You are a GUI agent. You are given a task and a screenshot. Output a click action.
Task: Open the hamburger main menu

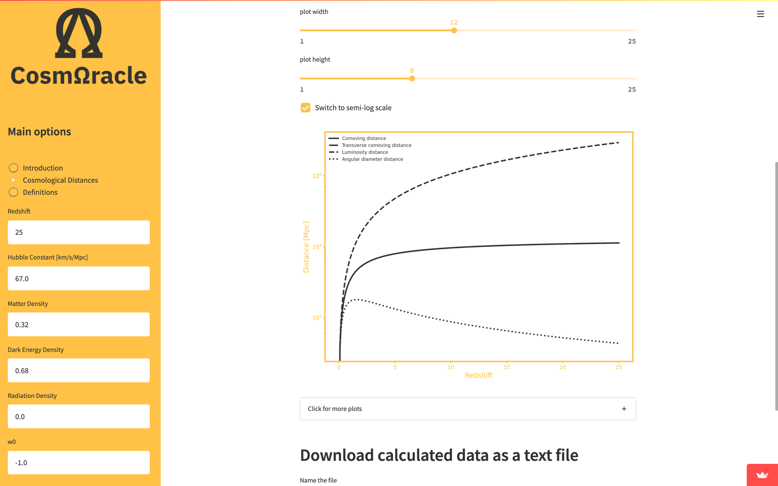click(x=760, y=14)
